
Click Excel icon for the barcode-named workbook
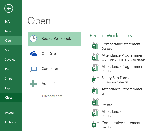tap(96, 102)
